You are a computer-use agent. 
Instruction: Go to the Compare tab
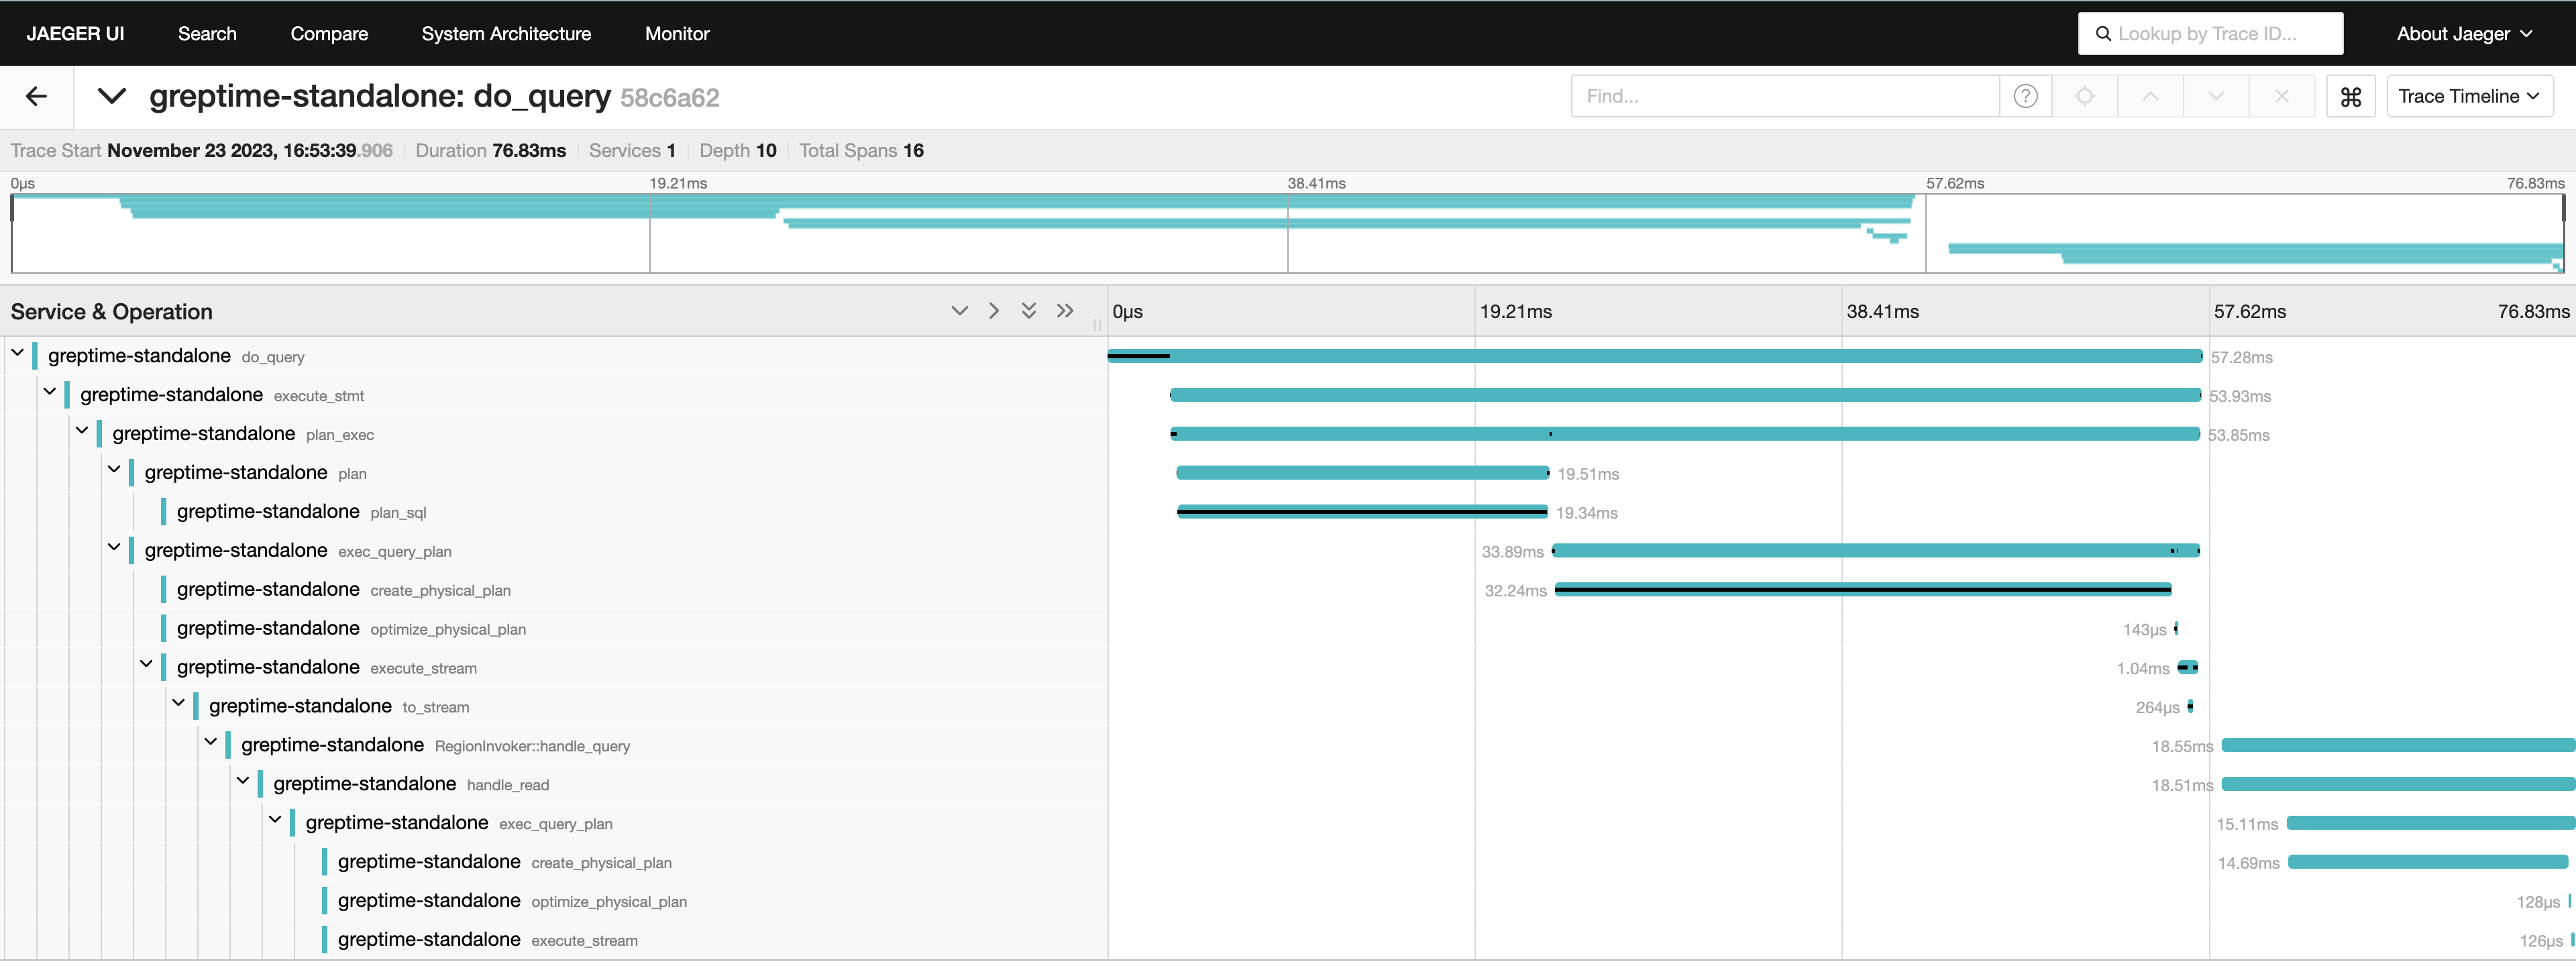pos(329,34)
